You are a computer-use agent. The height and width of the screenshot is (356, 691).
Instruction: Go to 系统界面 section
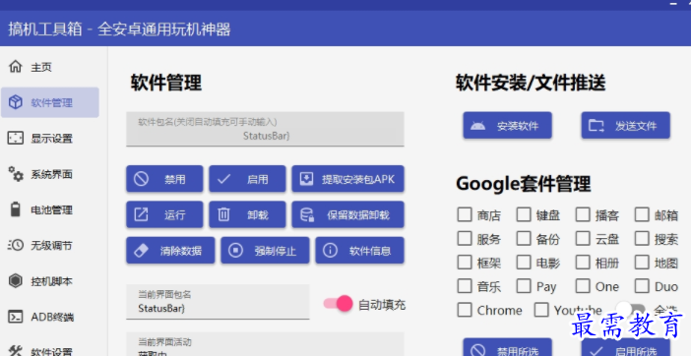pyautogui.click(x=49, y=174)
